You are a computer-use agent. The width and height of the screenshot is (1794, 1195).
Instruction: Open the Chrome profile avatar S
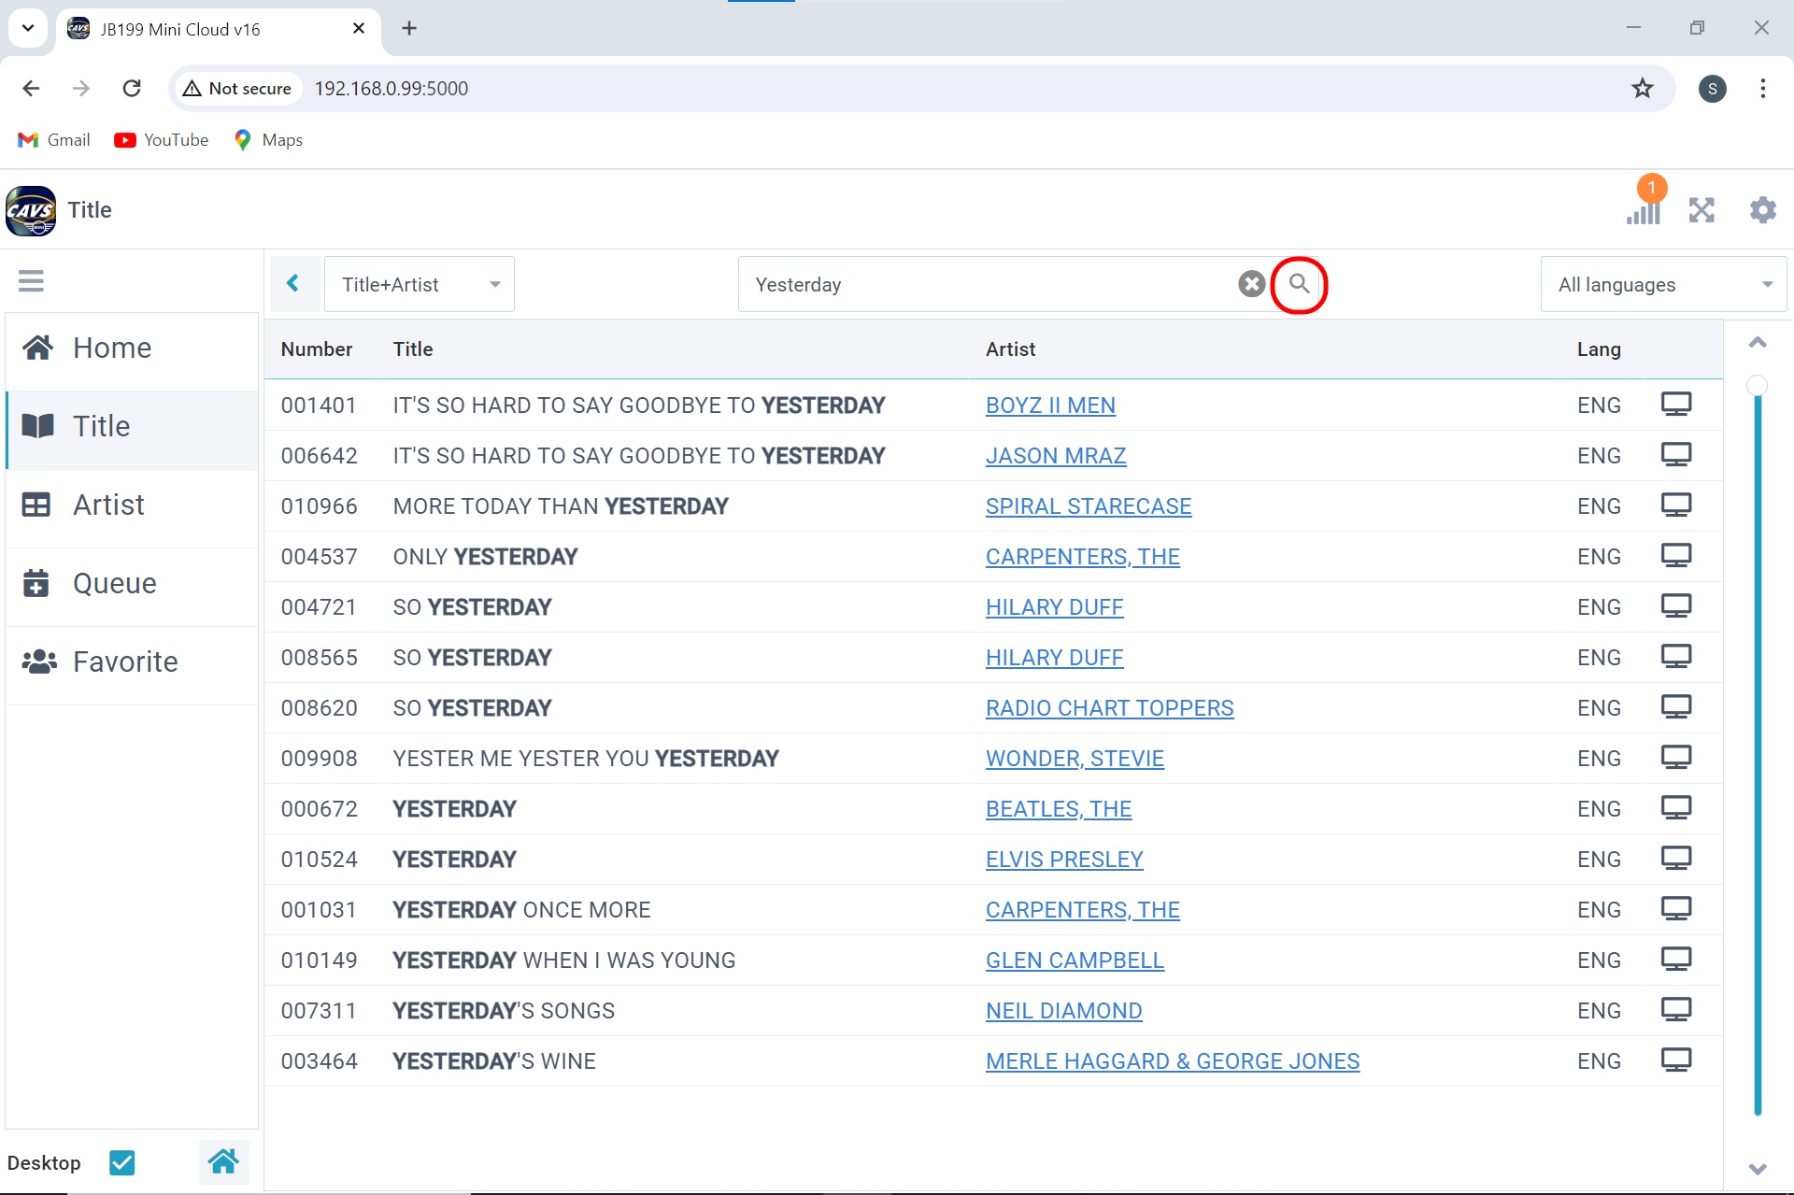1712,89
